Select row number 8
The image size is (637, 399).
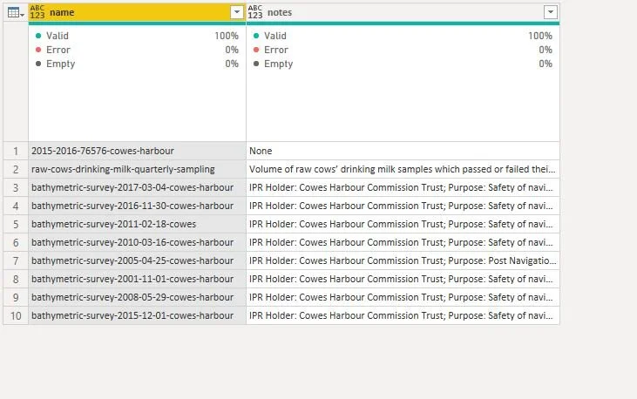point(16,279)
